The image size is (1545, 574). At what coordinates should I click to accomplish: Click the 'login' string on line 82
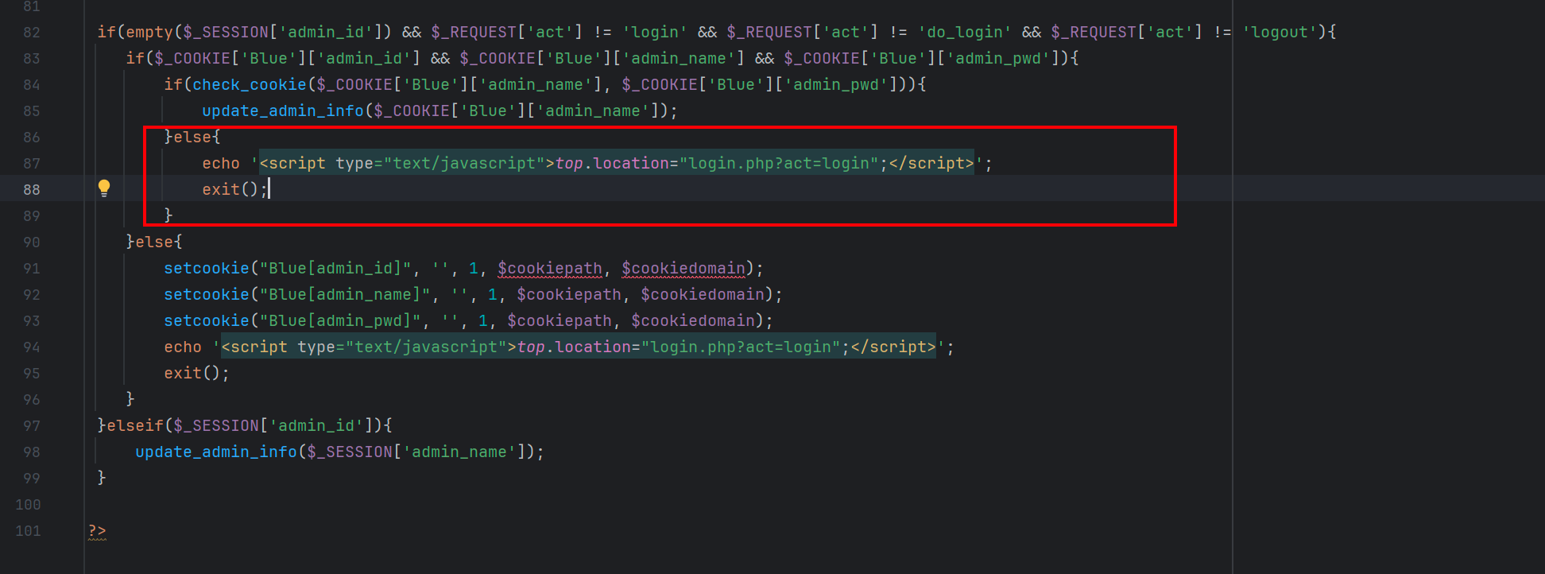[655, 33]
